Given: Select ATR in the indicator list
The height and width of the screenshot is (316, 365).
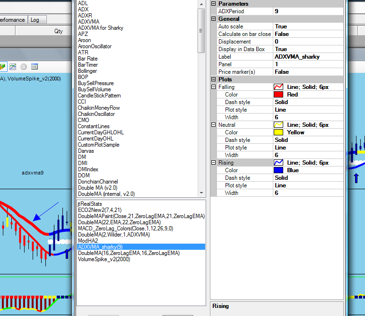Looking at the screenshot, I should click(x=83, y=53).
